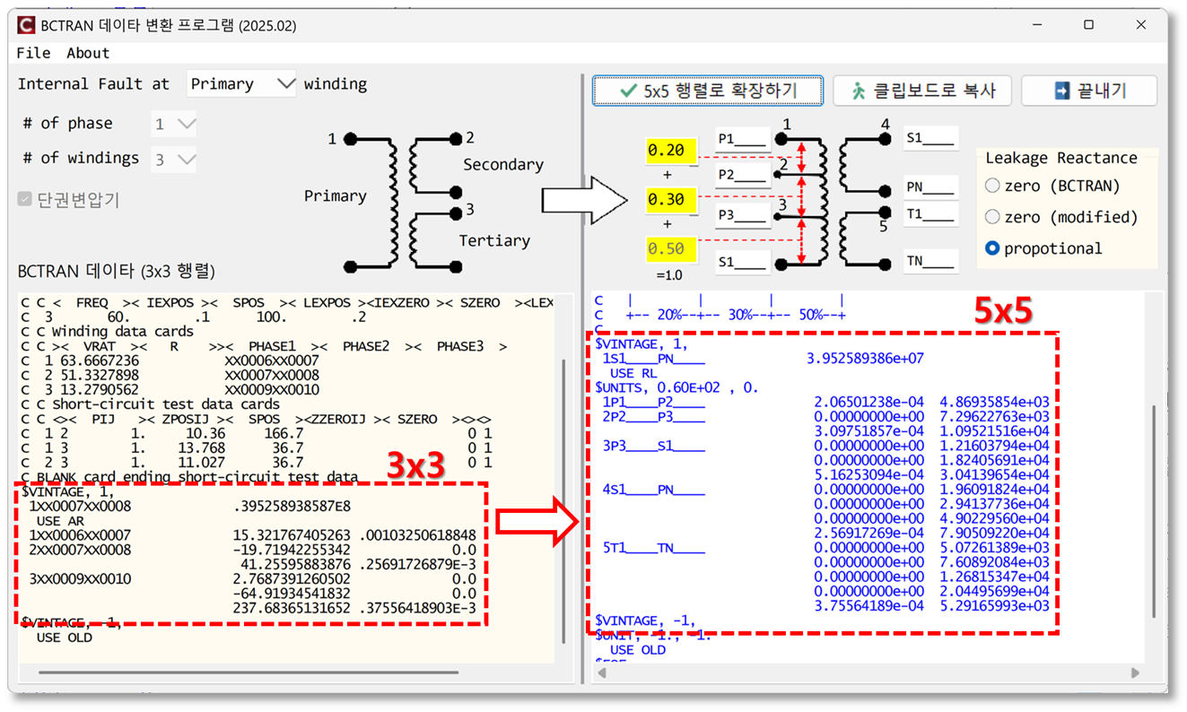Click the TN____ node name field
The image size is (1187, 712).
click(x=931, y=262)
